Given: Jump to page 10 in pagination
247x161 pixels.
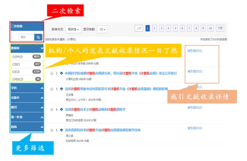Looking at the screenshot, I should [210, 28].
